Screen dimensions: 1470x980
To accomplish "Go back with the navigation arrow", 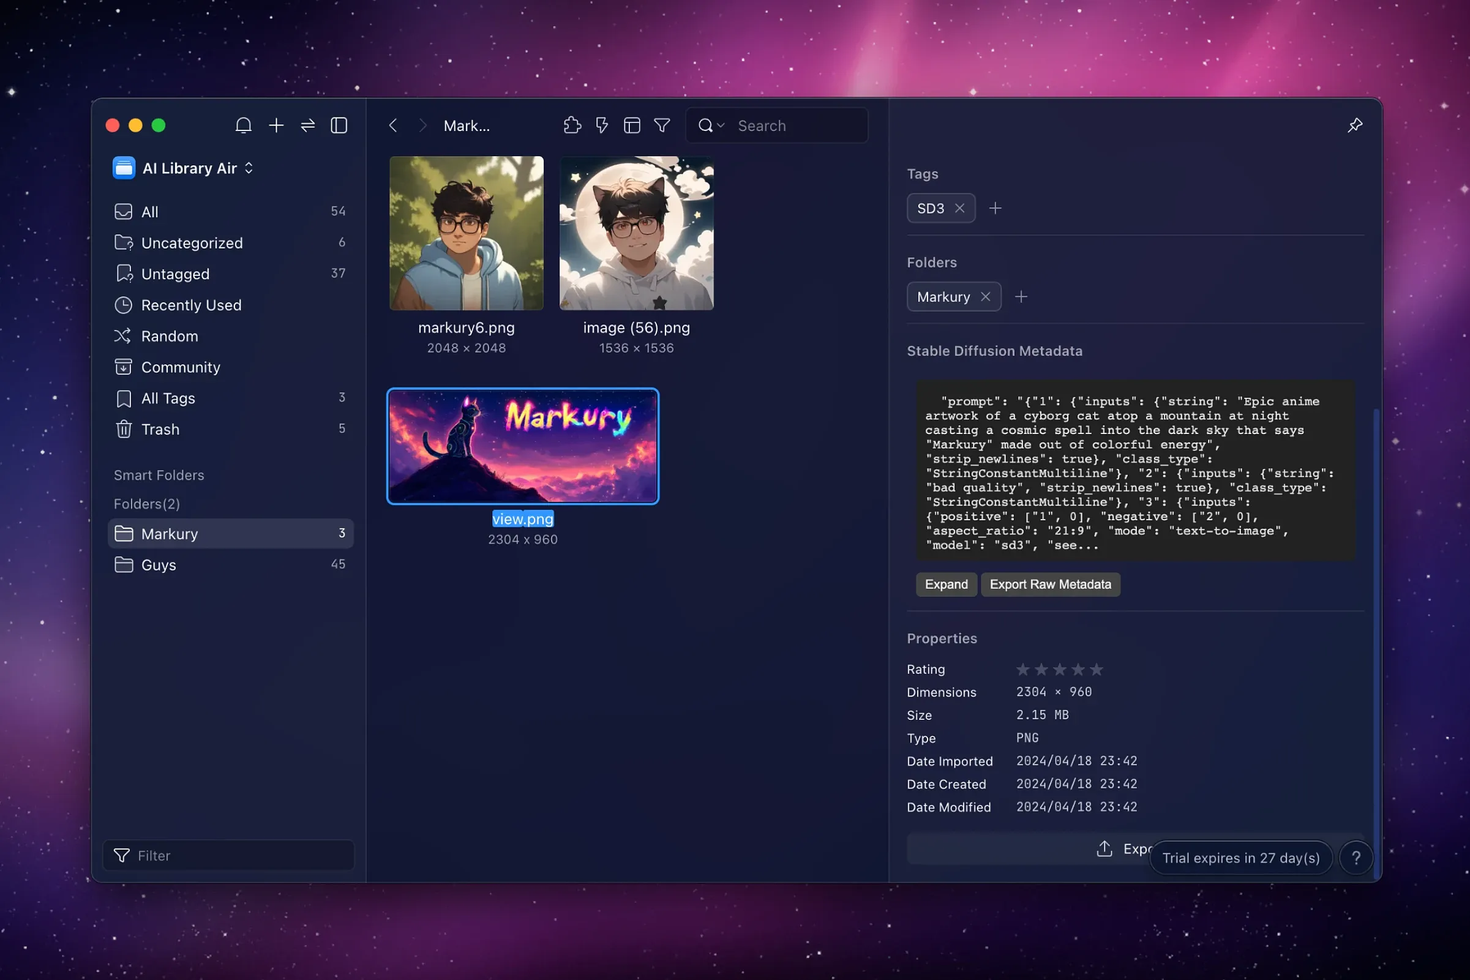I will (x=393, y=125).
